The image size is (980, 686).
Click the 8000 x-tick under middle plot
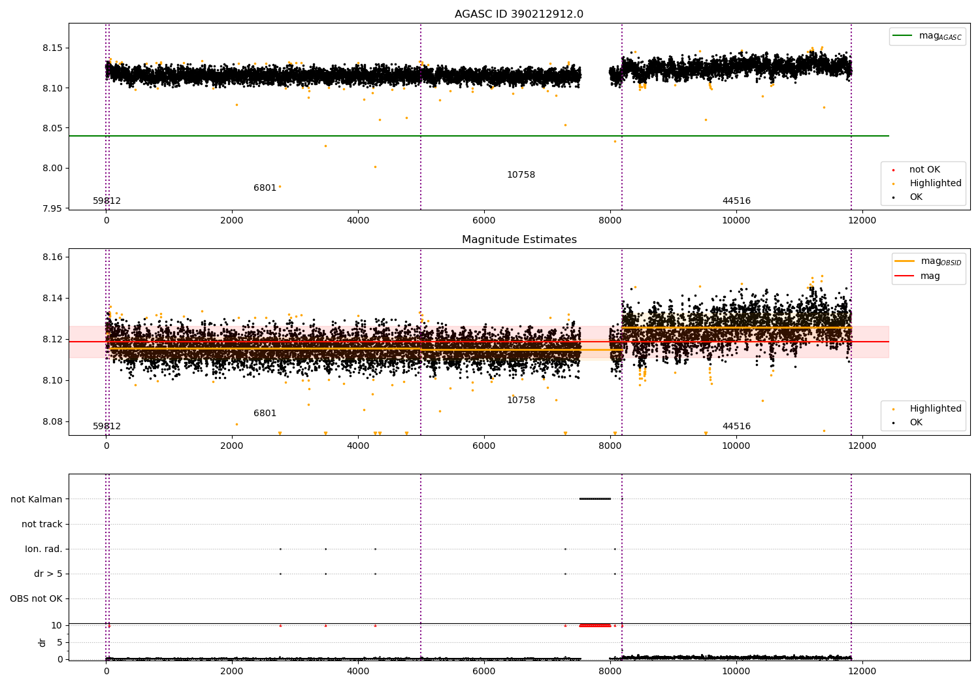coord(610,446)
